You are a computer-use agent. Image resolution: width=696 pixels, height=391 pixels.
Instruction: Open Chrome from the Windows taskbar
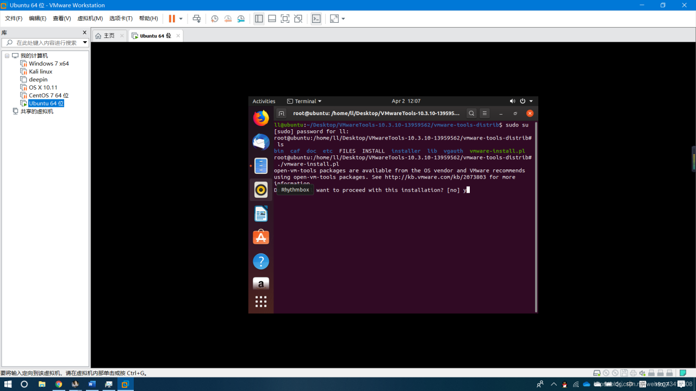59,384
